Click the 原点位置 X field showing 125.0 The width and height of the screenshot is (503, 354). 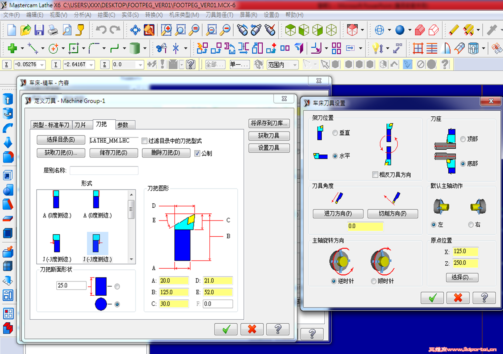coord(465,251)
